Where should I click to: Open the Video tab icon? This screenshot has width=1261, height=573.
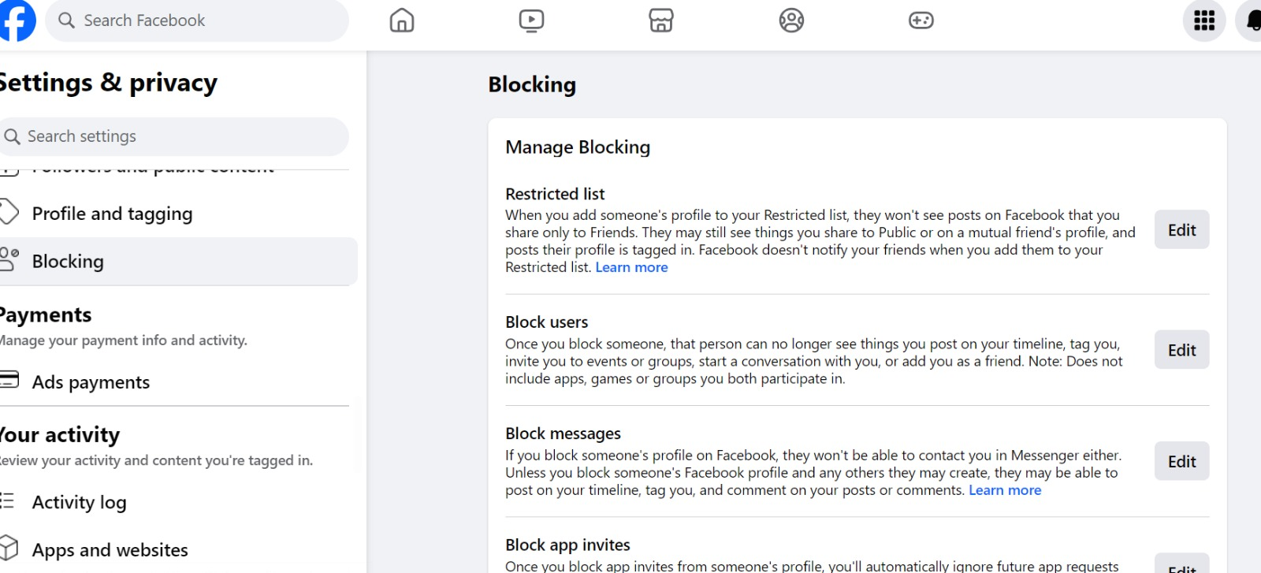pos(531,20)
